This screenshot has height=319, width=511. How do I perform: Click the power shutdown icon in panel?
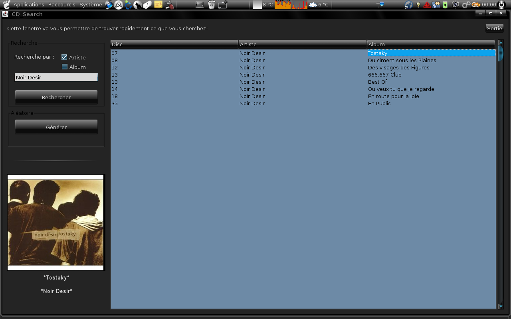(502, 5)
